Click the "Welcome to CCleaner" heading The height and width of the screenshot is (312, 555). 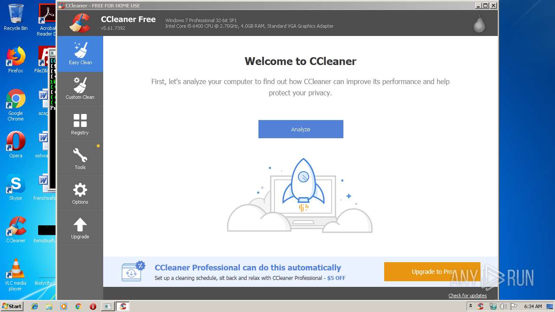pyautogui.click(x=300, y=61)
